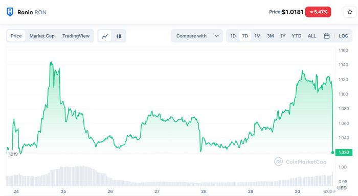Add RON to watchlist with star icon
358x196 pixels.
tap(349, 12)
